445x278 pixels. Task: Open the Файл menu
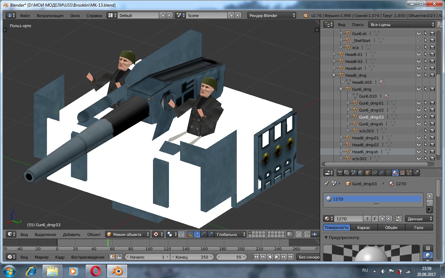25,16
